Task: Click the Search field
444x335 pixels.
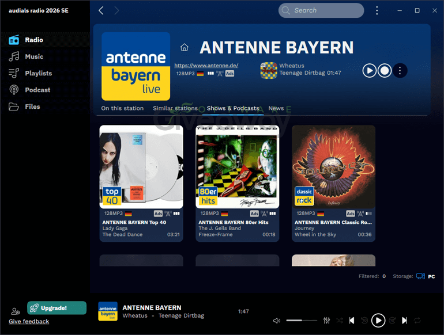Action: point(321,10)
